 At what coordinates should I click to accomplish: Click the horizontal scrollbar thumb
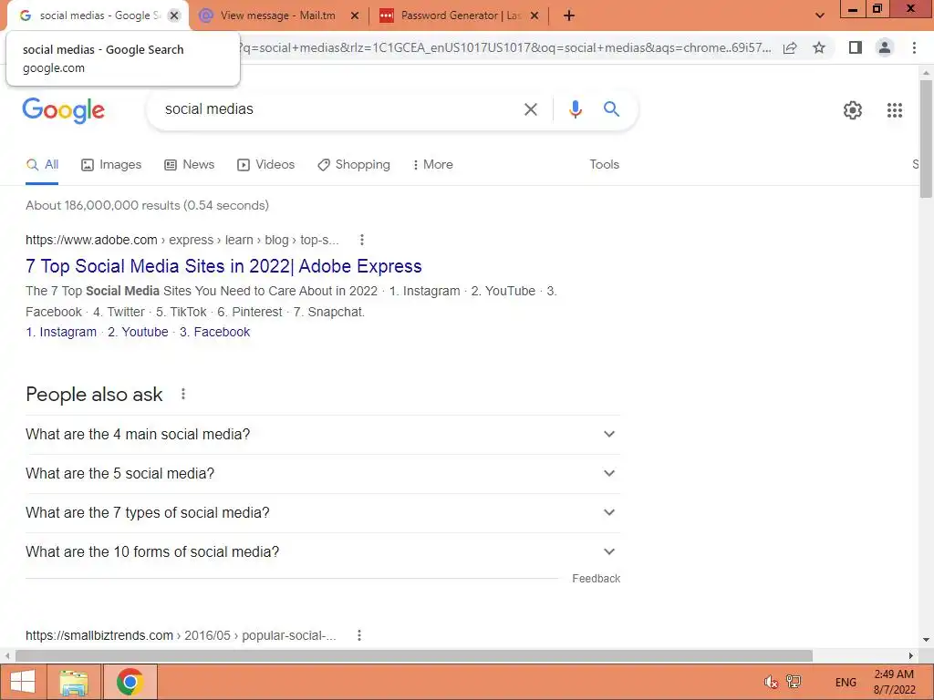click(414, 655)
